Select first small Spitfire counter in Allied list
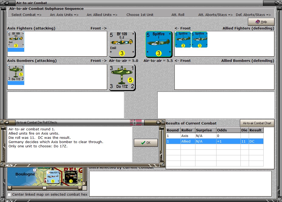The width and height of the screenshot is (282, 202). click(183, 40)
